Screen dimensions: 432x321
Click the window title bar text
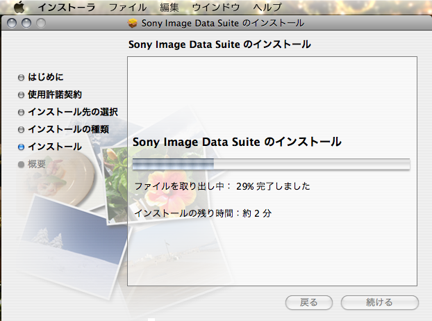(x=223, y=23)
